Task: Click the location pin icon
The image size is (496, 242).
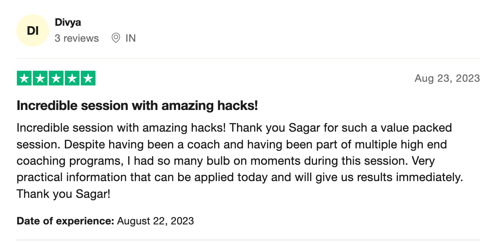Action: [x=116, y=38]
